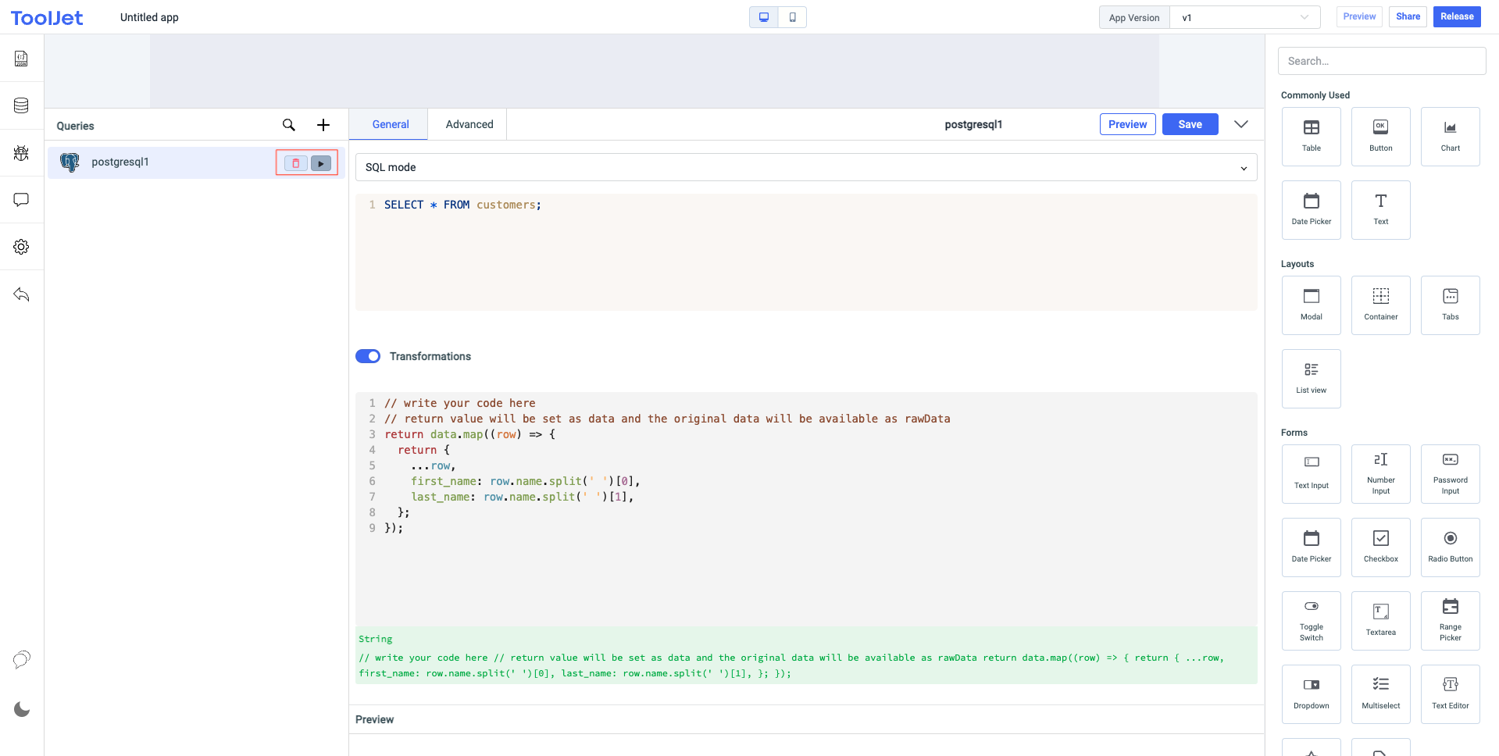Screen dimensions: 1499x756
Task: Switch to mobile layout view icon
Action: point(792,17)
